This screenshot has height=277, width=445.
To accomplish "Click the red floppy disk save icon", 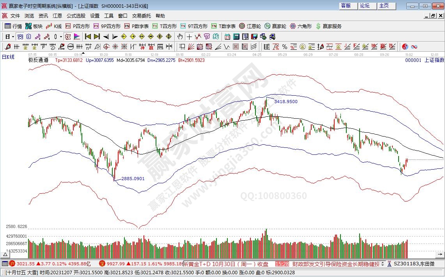I will click(x=254, y=37).
